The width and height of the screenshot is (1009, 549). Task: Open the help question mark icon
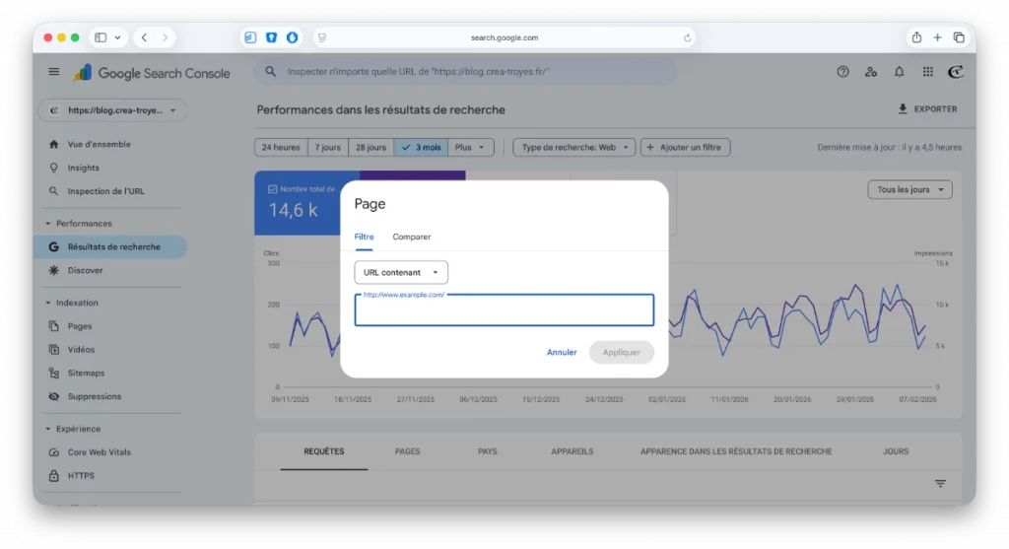pyautogui.click(x=842, y=72)
